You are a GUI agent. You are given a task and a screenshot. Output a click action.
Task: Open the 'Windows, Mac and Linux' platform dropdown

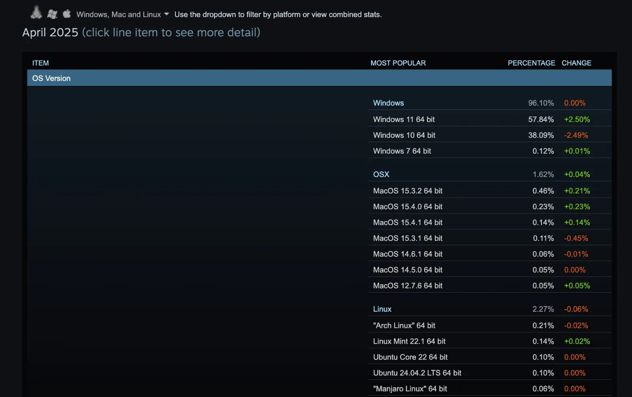click(x=122, y=15)
